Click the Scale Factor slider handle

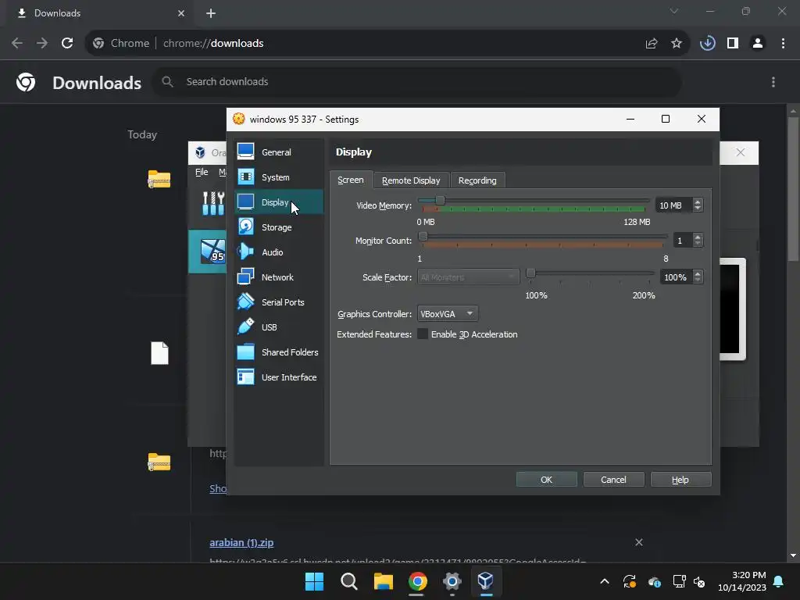pyautogui.click(x=530, y=273)
